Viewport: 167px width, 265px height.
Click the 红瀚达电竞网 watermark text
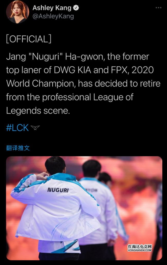[140, 247]
